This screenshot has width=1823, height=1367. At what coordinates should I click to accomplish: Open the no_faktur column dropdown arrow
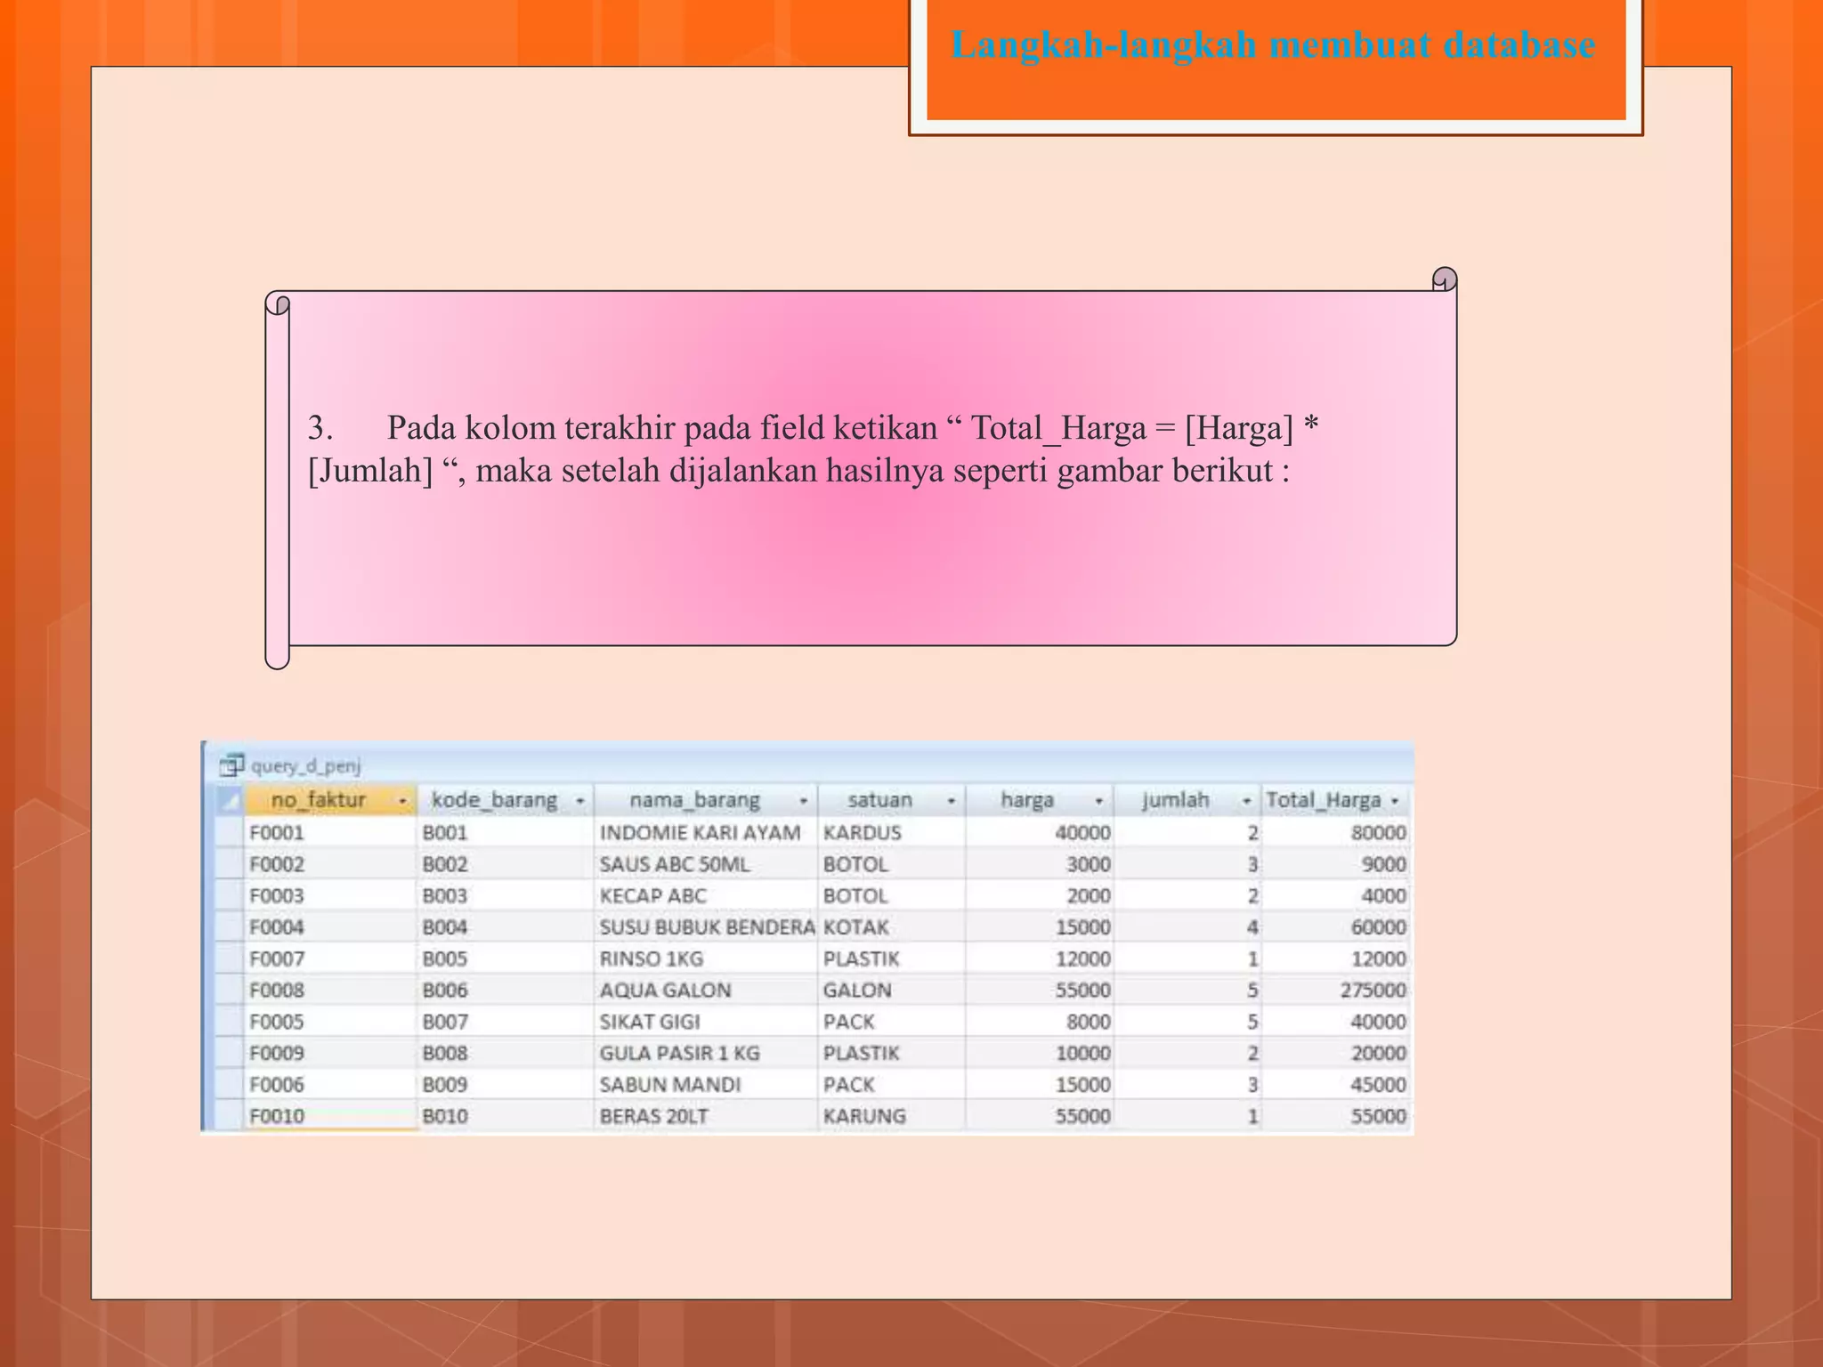402,801
